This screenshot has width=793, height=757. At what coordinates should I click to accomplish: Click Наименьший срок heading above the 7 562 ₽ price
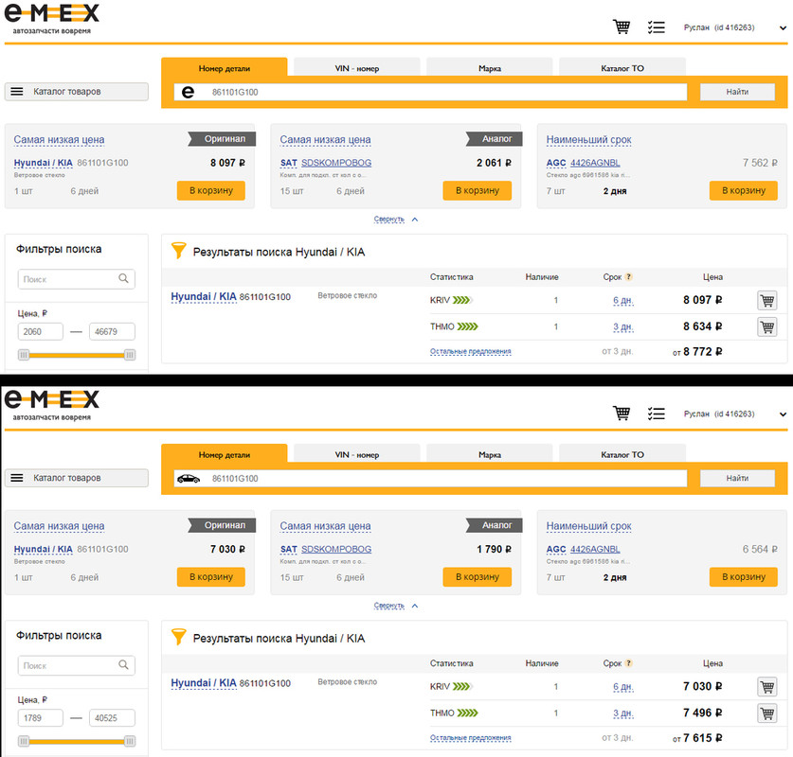(588, 140)
